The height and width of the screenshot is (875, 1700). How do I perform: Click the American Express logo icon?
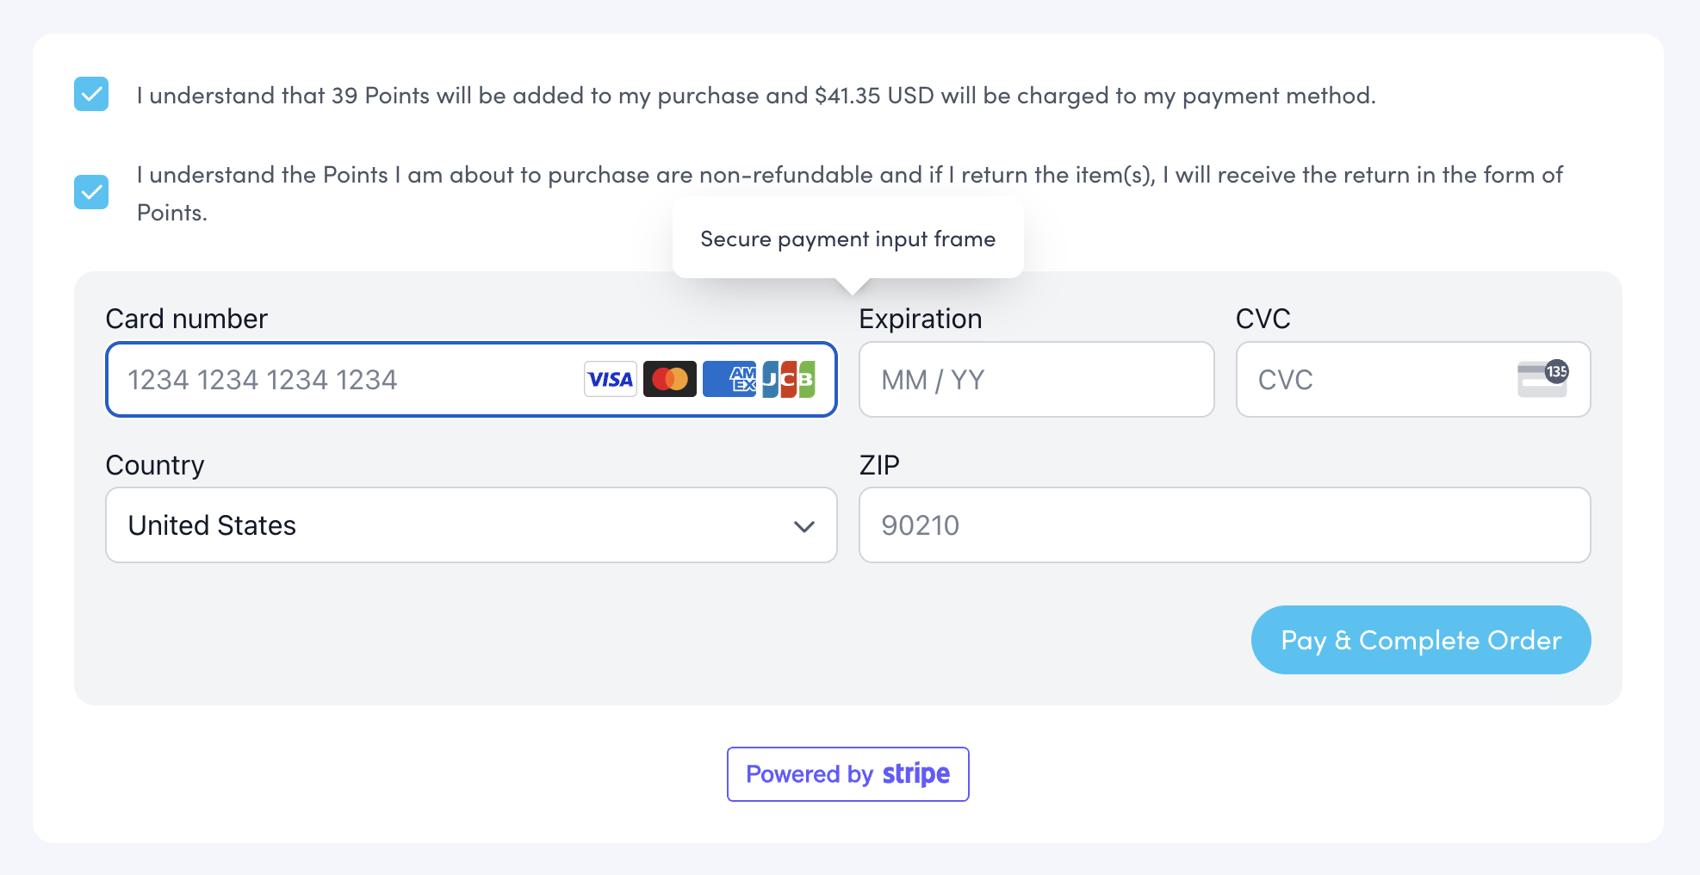(x=729, y=380)
